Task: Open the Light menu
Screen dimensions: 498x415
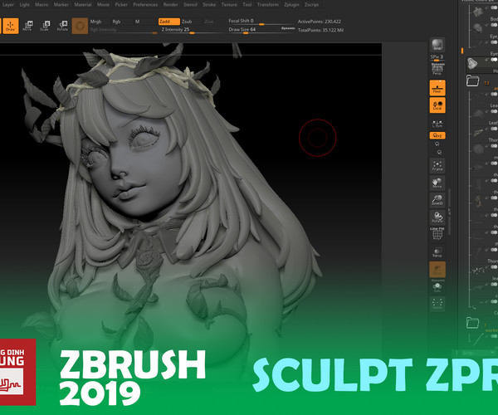Action: [x=24, y=5]
